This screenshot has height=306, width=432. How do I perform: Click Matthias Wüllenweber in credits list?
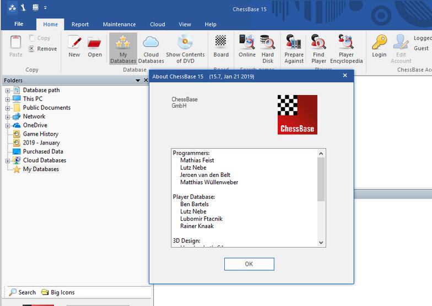pos(209,182)
